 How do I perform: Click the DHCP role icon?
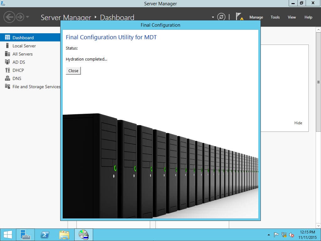click(x=8, y=70)
